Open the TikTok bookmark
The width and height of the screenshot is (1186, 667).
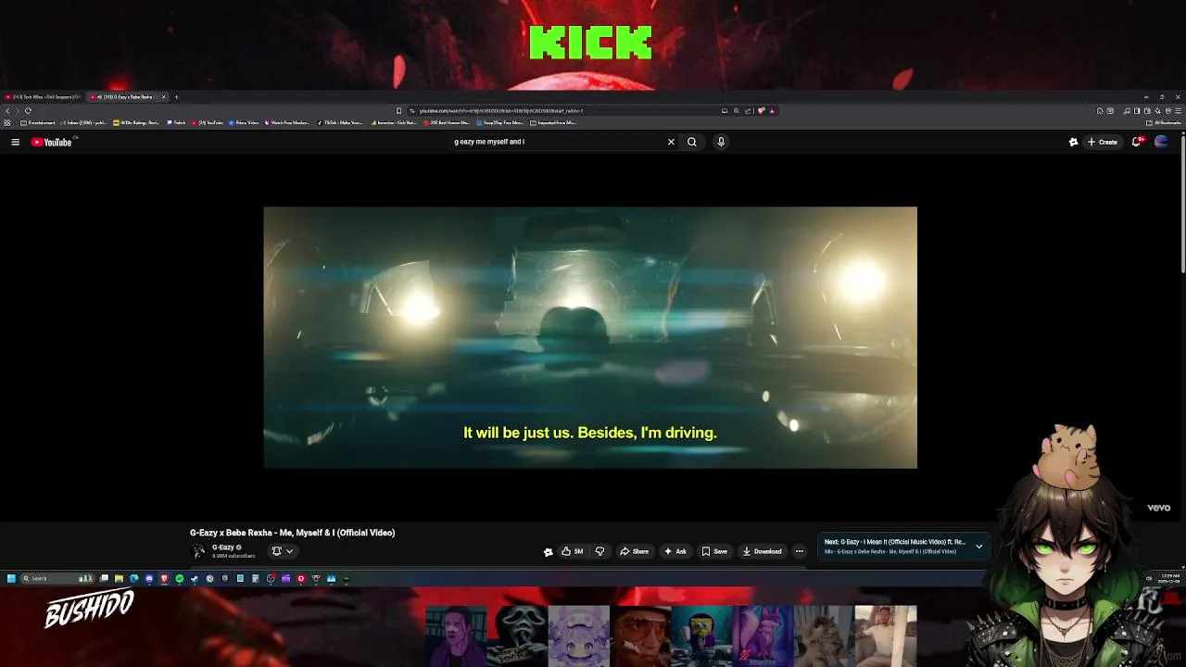(340, 122)
